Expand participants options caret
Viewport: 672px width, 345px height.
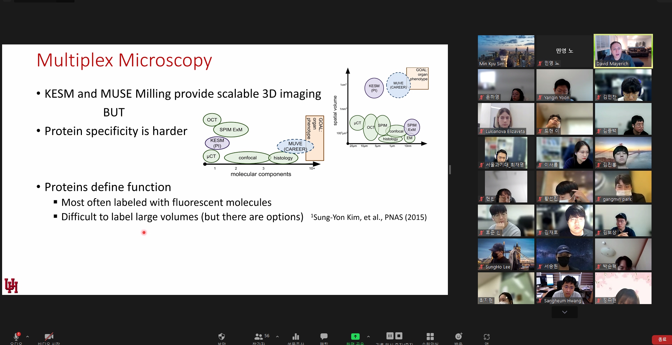click(x=277, y=337)
